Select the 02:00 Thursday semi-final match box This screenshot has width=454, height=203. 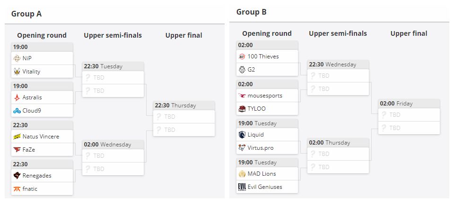338,156
